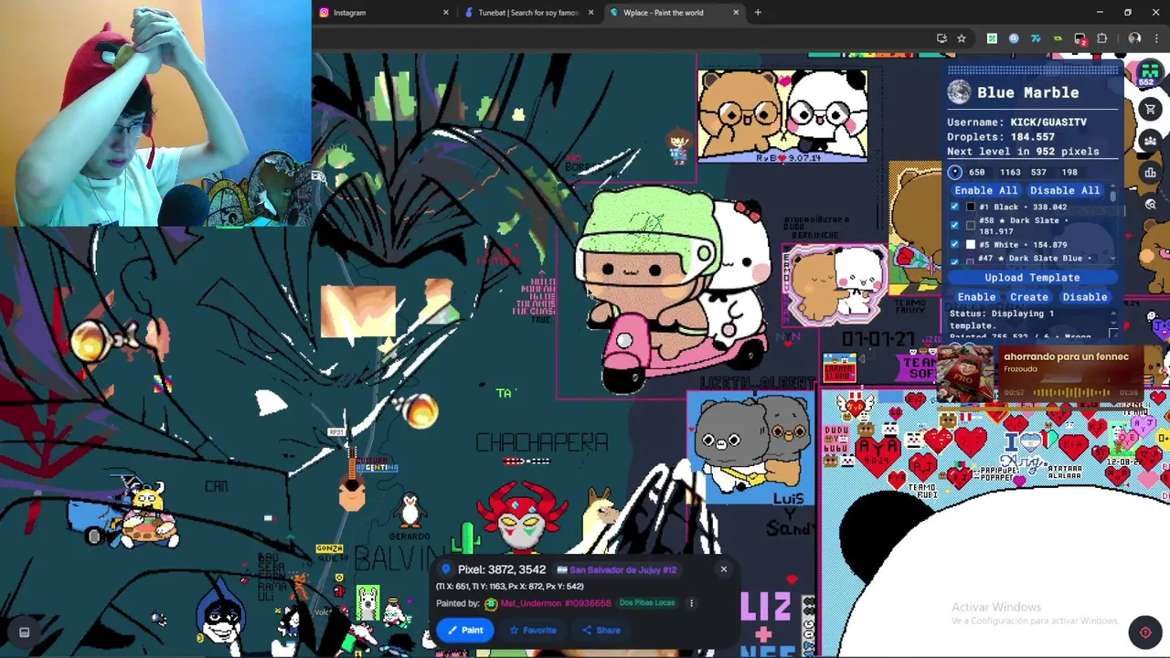Click the Favorite button
Viewport: 1170px width, 658px height.
coord(533,630)
